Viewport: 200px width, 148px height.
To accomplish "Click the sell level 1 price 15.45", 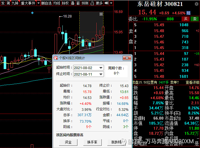I will (x=159, y=48).
